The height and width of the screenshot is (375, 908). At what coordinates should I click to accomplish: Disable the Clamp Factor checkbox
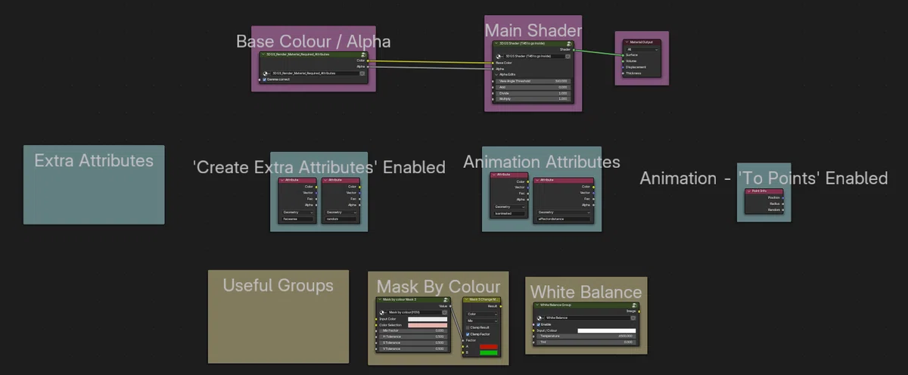coord(468,334)
